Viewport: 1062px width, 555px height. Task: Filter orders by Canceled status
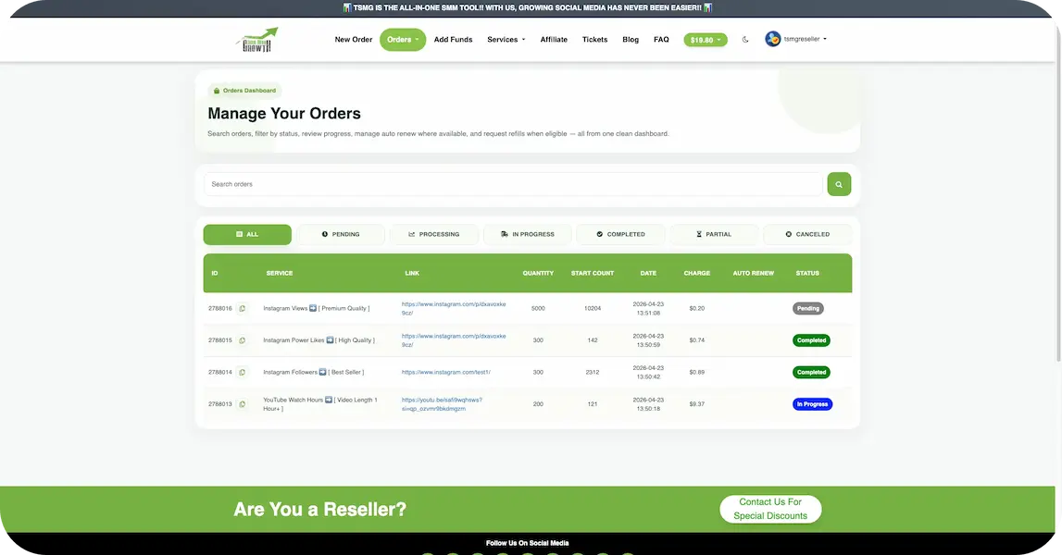click(807, 234)
